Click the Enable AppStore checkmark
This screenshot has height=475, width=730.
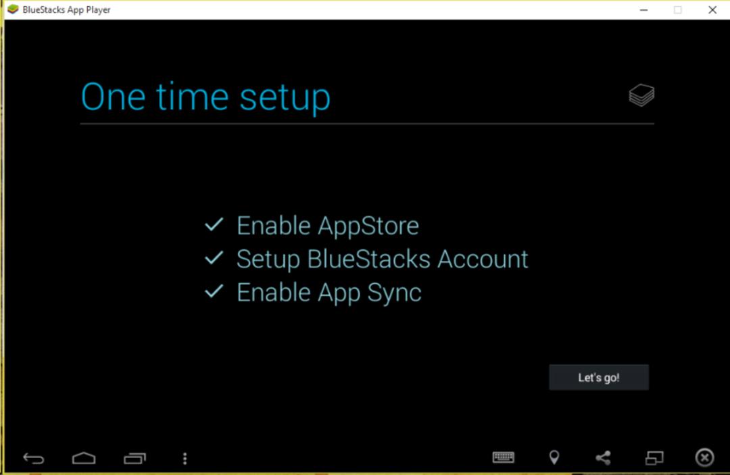pyautogui.click(x=214, y=225)
